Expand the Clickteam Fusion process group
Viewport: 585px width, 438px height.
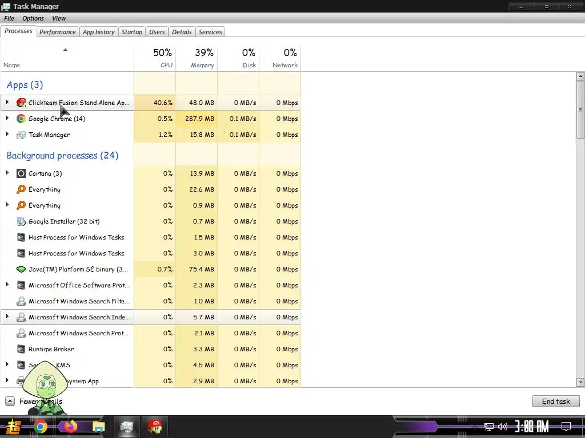point(7,102)
